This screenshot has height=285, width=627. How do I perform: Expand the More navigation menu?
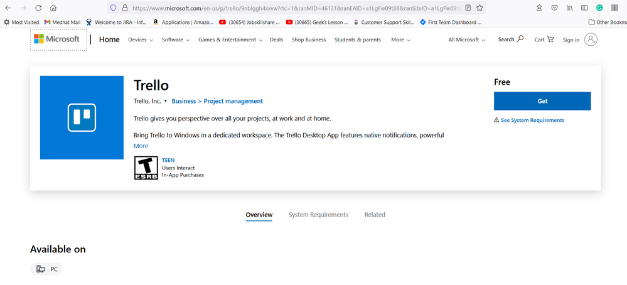400,40
